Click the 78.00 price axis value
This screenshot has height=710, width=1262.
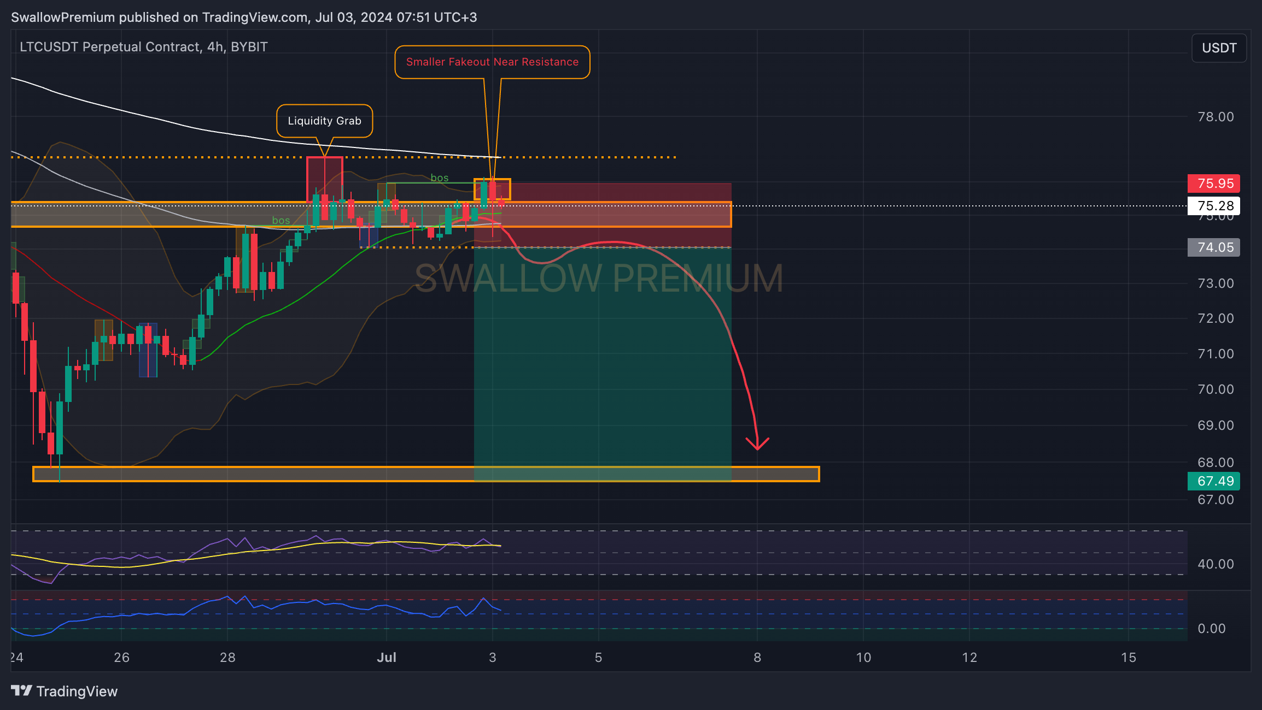(x=1216, y=117)
